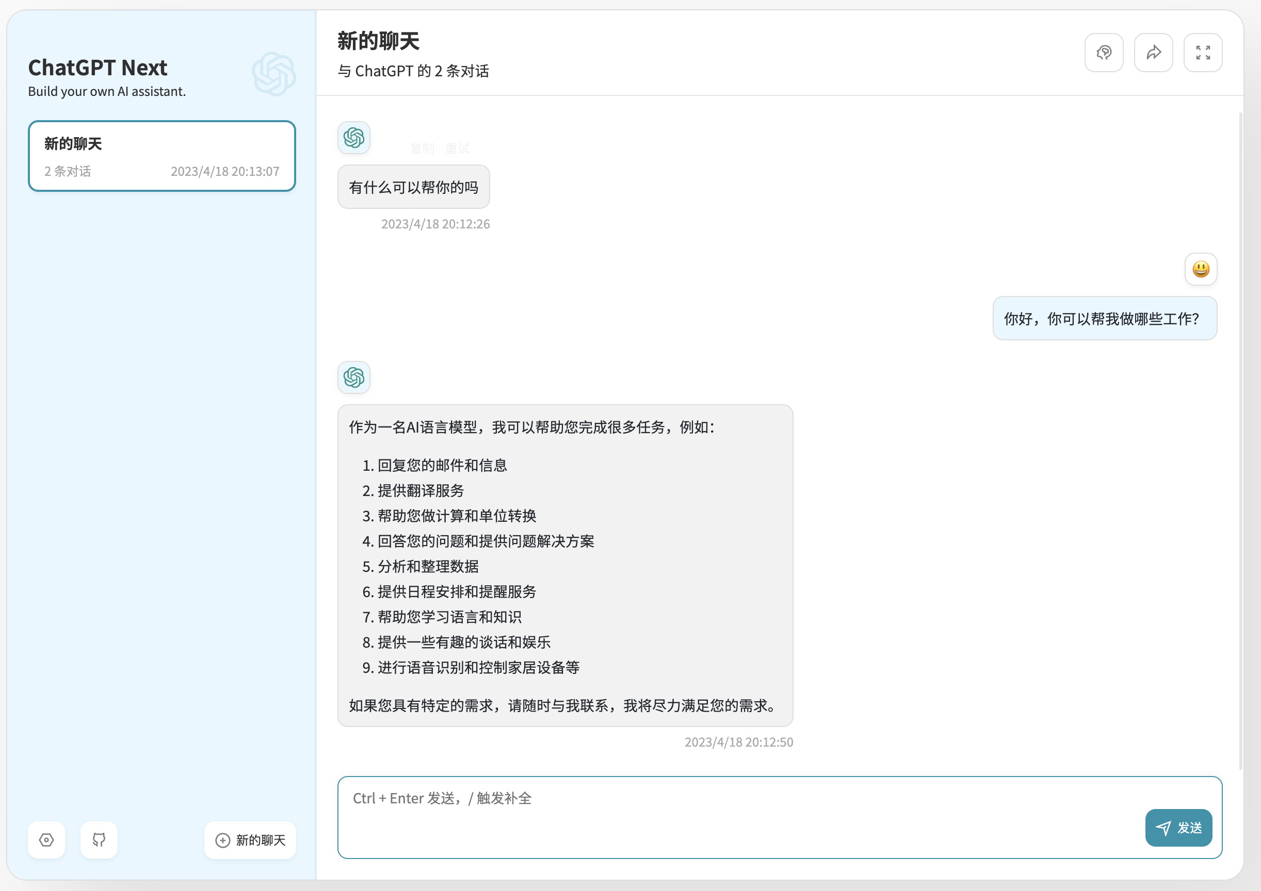Click the ChatGPT logo in the sidebar header

pos(273,74)
